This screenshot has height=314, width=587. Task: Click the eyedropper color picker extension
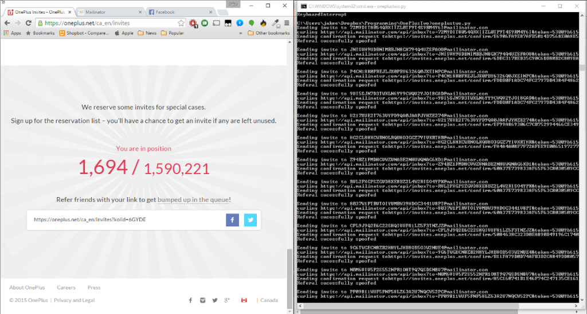(276, 23)
